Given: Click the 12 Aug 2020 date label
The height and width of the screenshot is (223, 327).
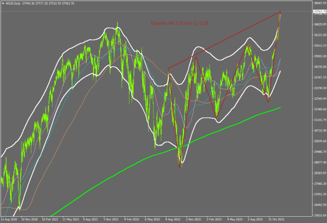Looking at the screenshot, I should point(9,219).
